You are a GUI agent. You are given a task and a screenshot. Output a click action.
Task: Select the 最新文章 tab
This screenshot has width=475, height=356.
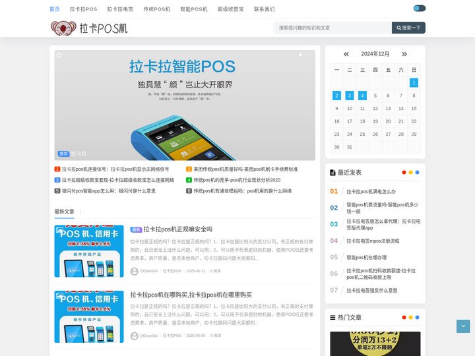[x=64, y=212]
